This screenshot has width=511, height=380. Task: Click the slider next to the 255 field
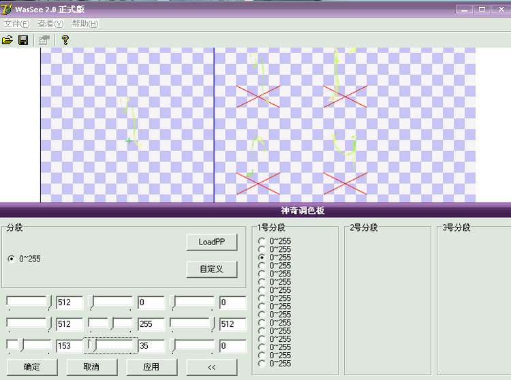click(x=111, y=324)
